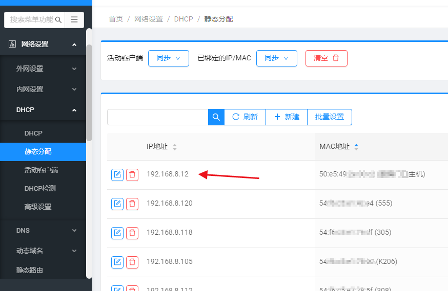Edit the 192.168.8.120 entry
Viewport: 448px width, 291px height.
coord(117,204)
